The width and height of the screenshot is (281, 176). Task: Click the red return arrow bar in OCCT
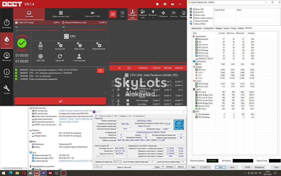click(60, 101)
